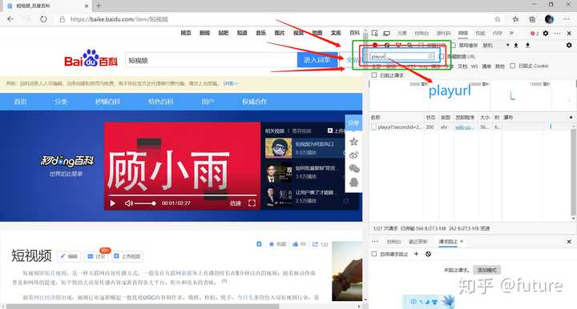
Task: Open drawer three-dot menu
Action: (x=374, y=242)
